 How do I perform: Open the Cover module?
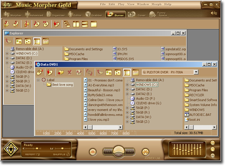click(136, 14)
